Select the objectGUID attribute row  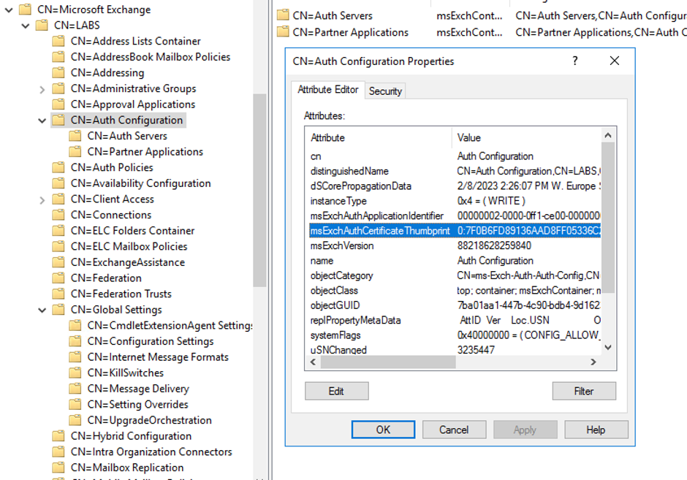(455, 305)
